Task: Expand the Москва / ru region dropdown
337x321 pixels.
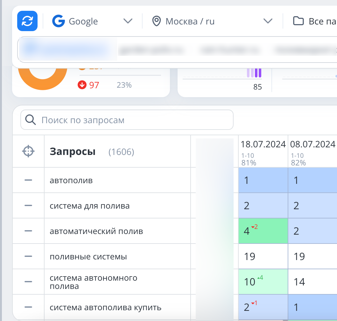Action: [x=213, y=21]
